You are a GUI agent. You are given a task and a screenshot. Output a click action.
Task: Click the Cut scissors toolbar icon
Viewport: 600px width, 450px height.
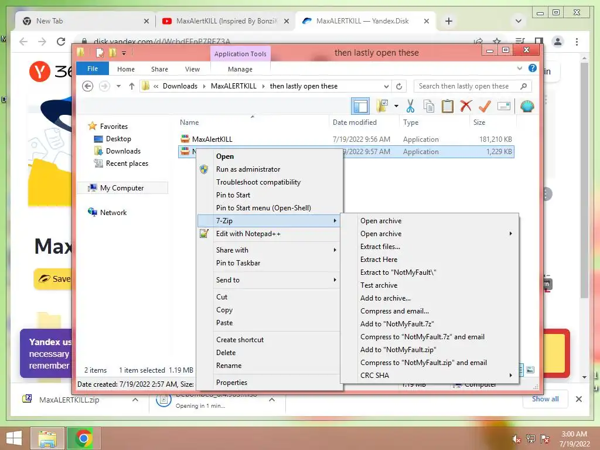point(410,106)
